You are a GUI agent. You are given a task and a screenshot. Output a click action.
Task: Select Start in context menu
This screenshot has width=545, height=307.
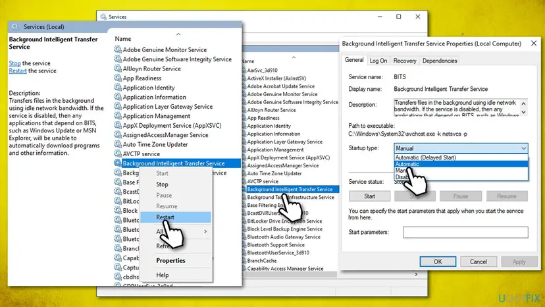(x=176, y=173)
